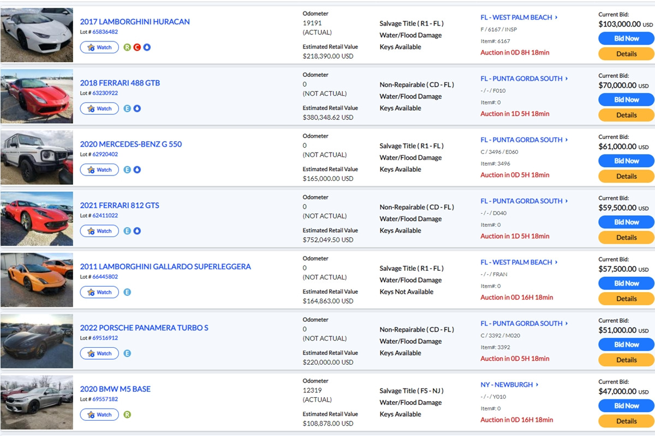Image resolution: width=655 pixels, height=436 pixels.
Task: Click the water drop icon on Ferrari 812 GTS
Action: [137, 231]
